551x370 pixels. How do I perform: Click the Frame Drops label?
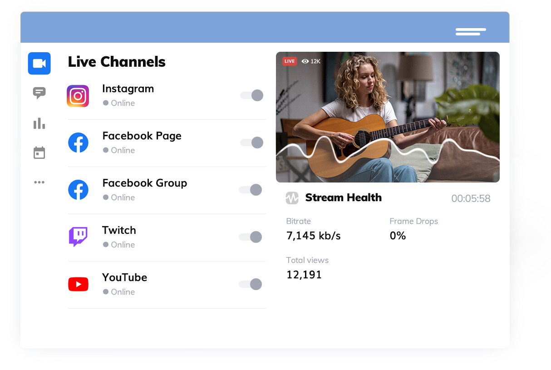(x=414, y=222)
